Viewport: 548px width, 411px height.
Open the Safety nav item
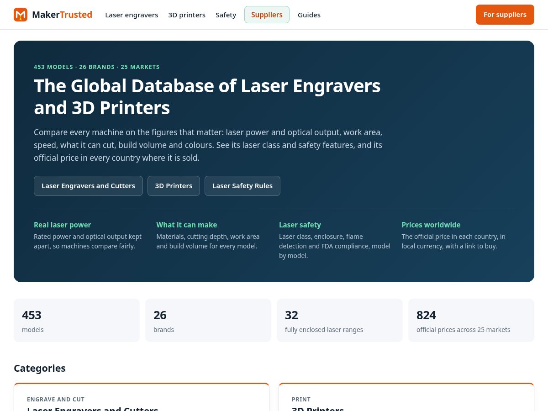point(226,15)
